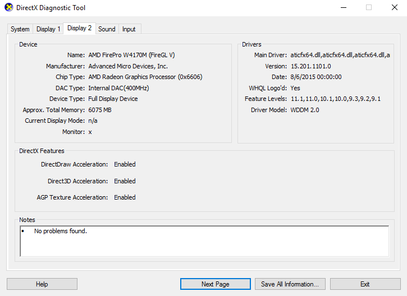Screen dimensions: 407x296
Task: Click 'Full Display Device' value
Action: pyautogui.click(x=113, y=99)
